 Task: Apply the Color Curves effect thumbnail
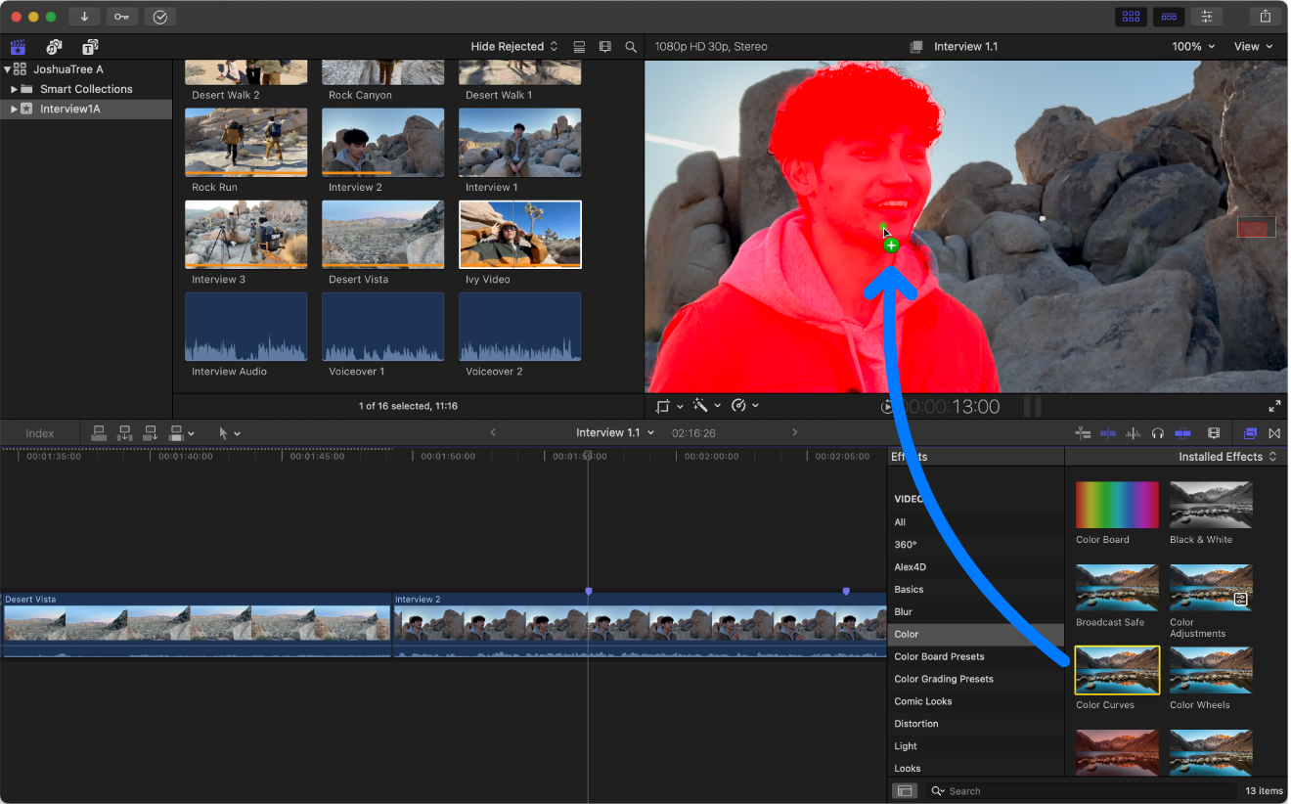pyautogui.click(x=1116, y=672)
